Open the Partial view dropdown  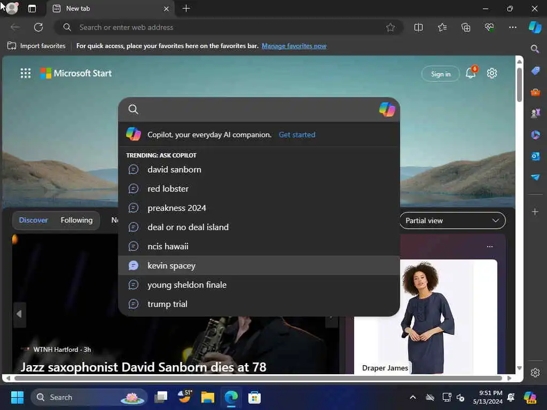tap(452, 220)
